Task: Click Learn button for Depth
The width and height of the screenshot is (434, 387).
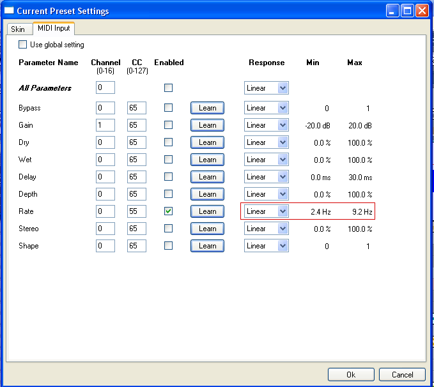Action: click(207, 194)
